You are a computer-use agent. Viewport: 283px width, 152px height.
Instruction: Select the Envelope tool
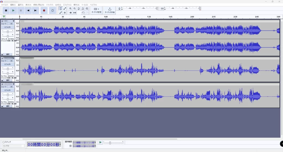pyautogui.click(x=65, y=9)
